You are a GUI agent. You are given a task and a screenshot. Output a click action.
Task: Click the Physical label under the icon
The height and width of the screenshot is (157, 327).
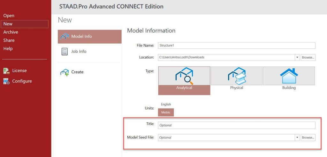(x=237, y=88)
